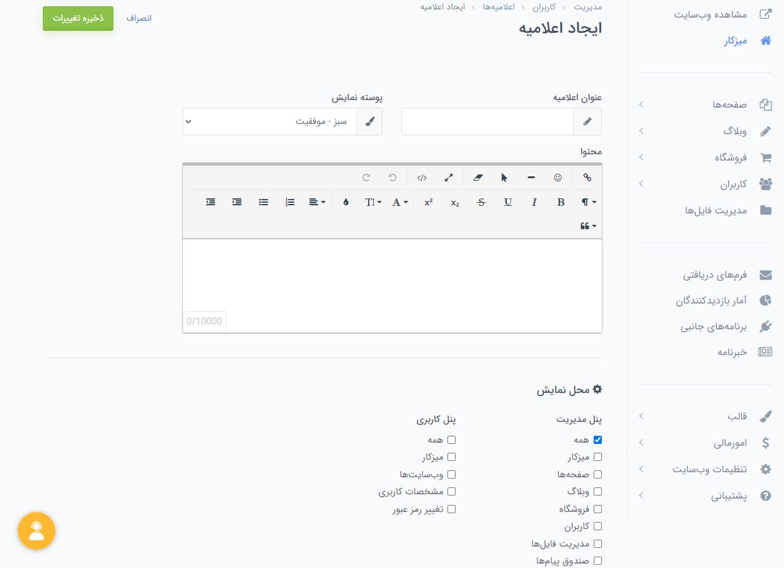Image resolution: width=784 pixels, height=568 pixels.
Task: Click the ذخیره تغییرات button
Action: tap(78, 18)
